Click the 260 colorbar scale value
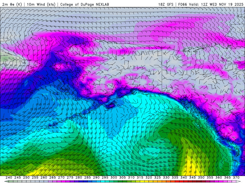245x183 pixels. pyautogui.click(x=44, y=178)
